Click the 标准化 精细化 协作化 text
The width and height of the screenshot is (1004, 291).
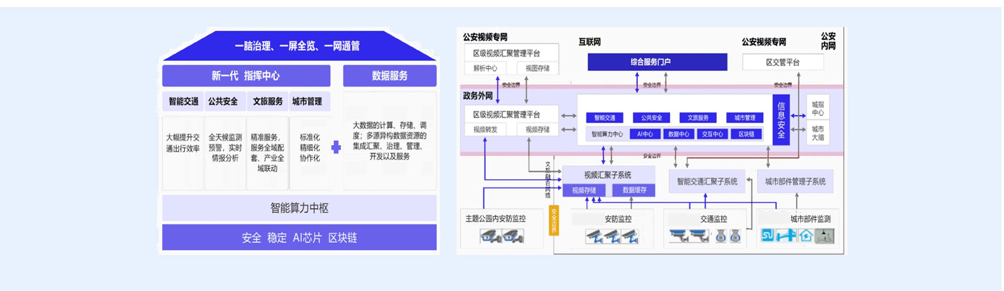point(310,147)
